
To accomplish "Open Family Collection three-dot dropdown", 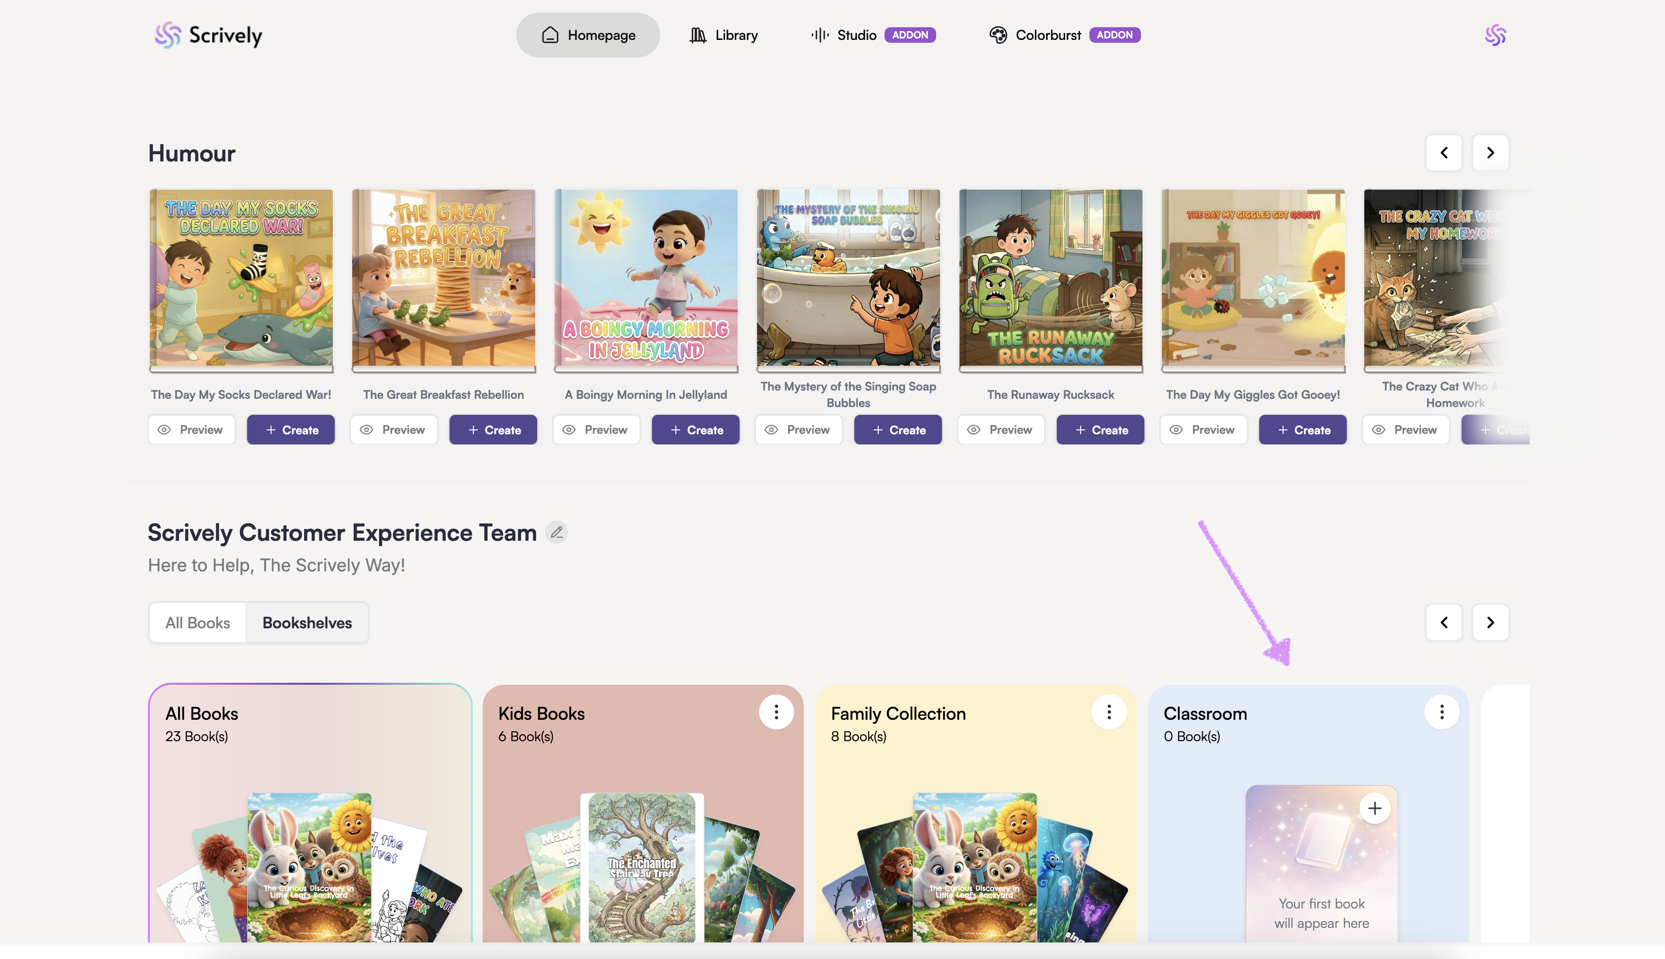I will [1109, 712].
